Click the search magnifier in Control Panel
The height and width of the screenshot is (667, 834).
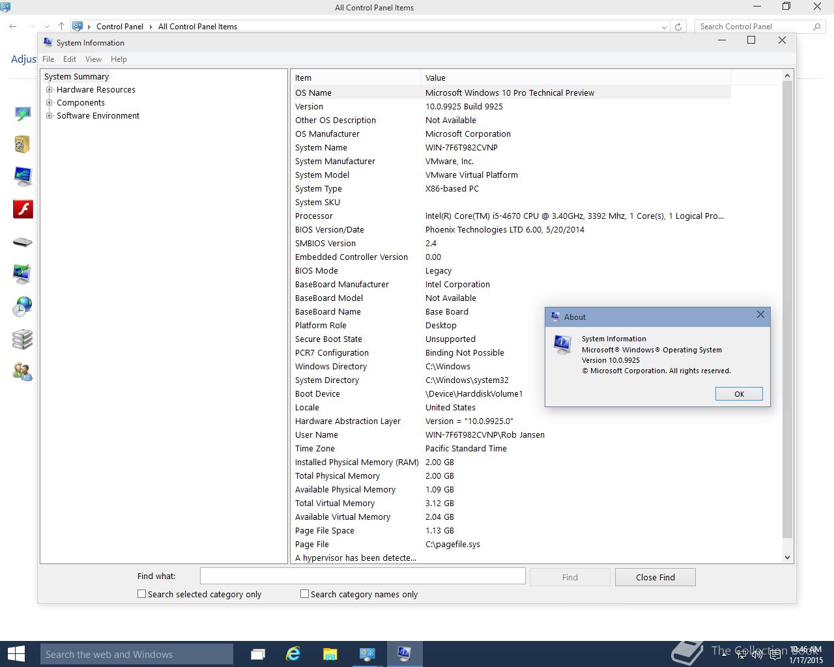[x=817, y=27]
